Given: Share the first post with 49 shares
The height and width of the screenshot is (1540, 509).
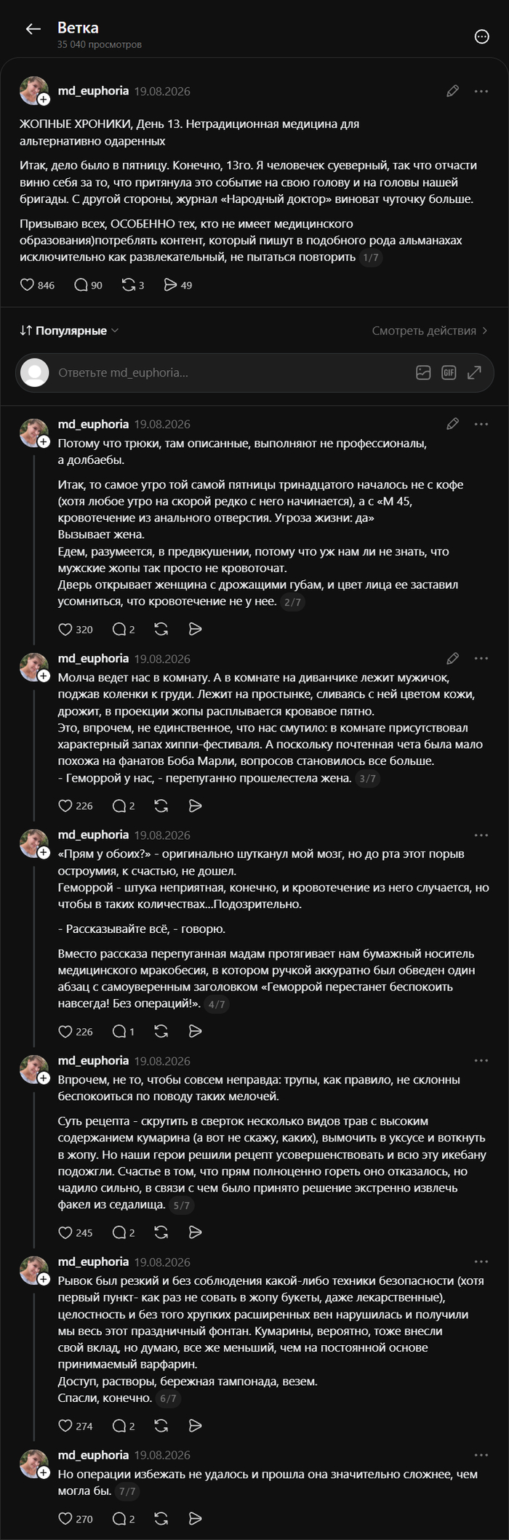Looking at the screenshot, I should [177, 285].
